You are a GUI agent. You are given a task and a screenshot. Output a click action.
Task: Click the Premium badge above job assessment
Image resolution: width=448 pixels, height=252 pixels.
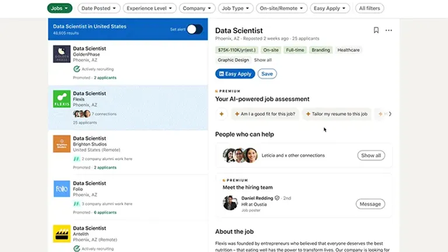(x=228, y=91)
